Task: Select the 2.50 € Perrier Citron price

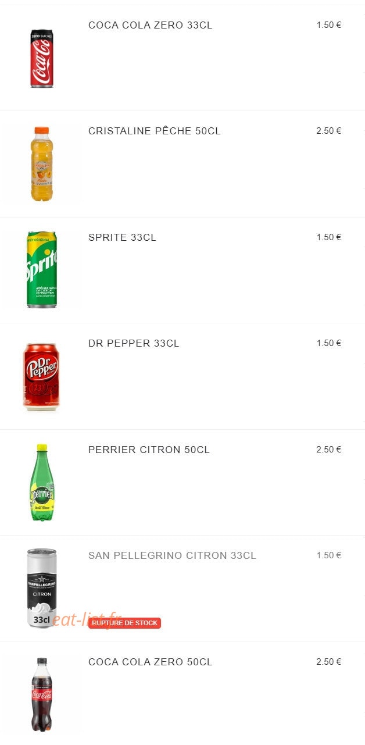Action: click(x=329, y=450)
